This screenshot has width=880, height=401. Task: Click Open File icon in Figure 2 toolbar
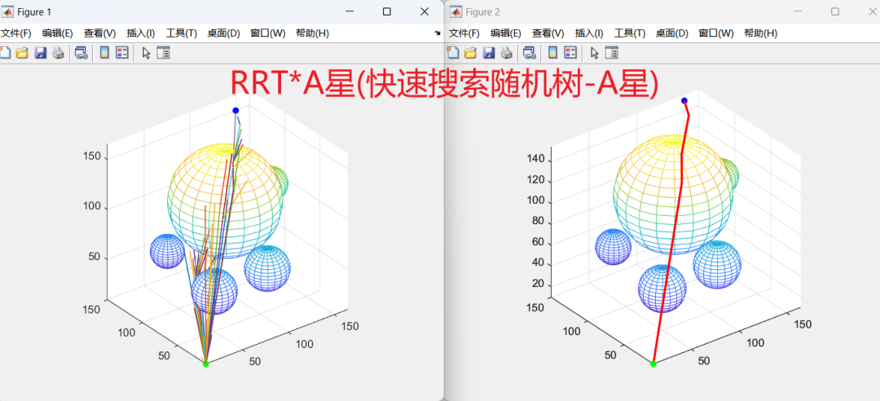(x=471, y=53)
